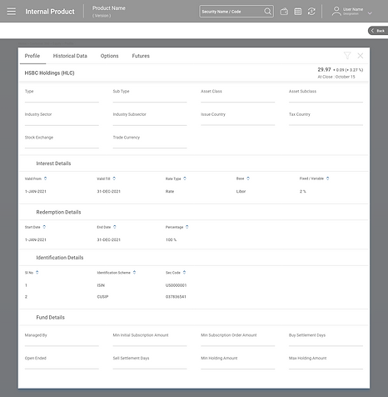Sort by Rate Type column
388x397 pixels.
coord(185,178)
